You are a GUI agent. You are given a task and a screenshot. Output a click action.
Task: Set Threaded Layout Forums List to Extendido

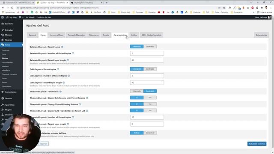point(137,91)
